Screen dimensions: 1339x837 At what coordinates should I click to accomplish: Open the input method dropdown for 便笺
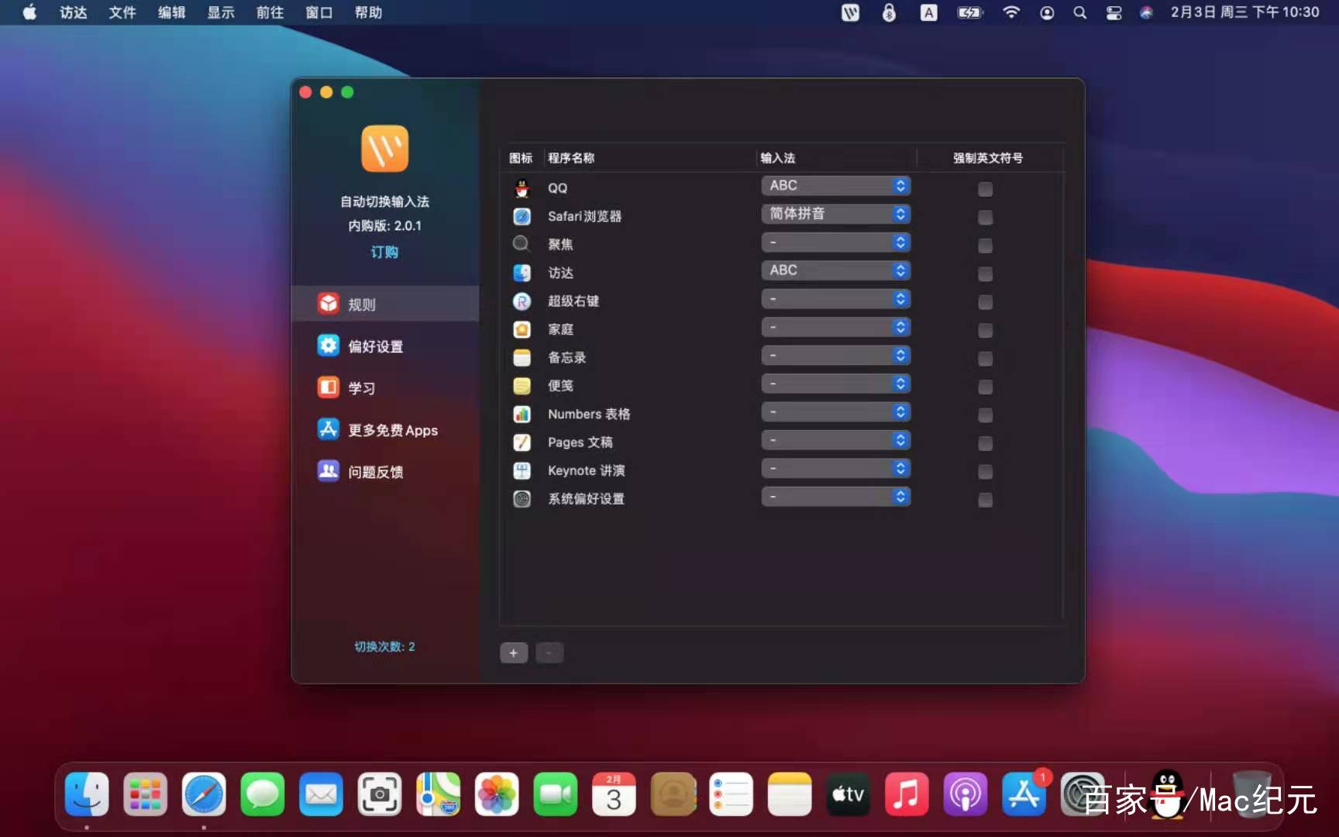[x=835, y=384]
